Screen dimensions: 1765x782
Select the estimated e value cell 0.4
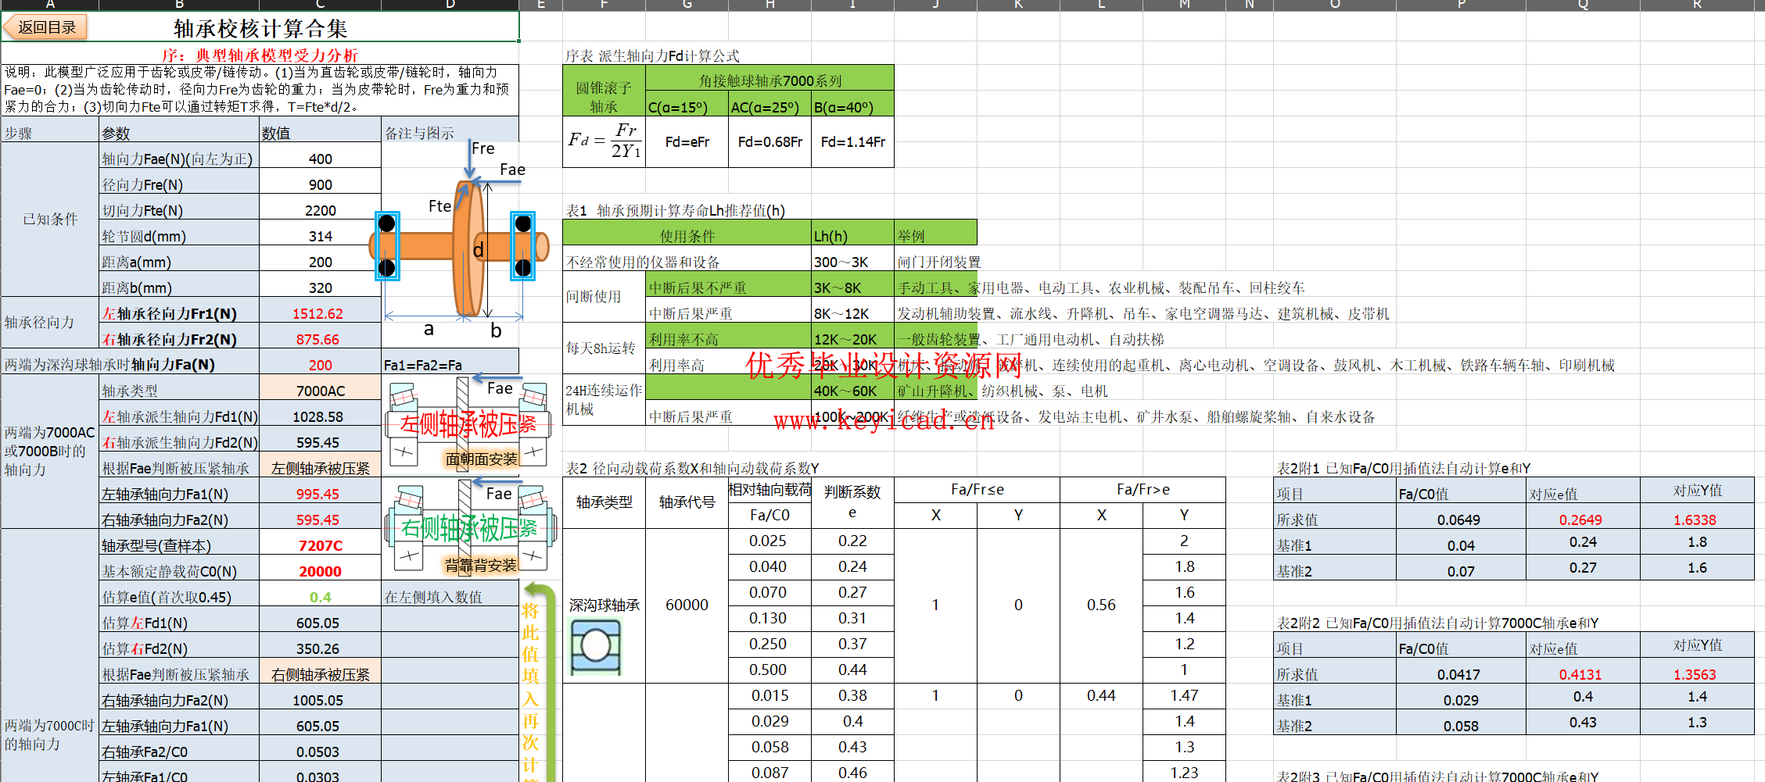(320, 597)
